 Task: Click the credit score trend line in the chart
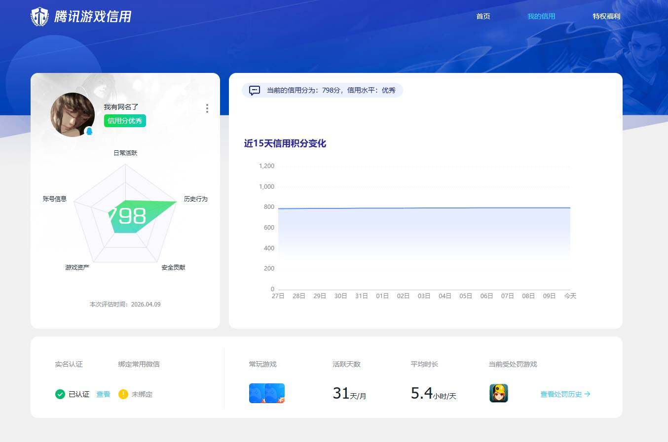(424, 207)
